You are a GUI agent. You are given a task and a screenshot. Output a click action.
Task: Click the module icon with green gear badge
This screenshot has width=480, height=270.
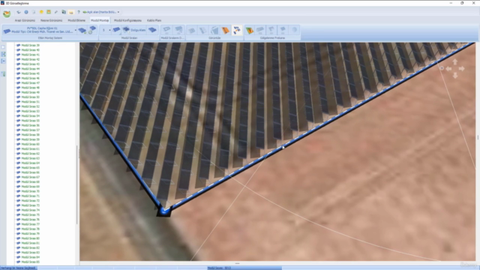point(92,30)
